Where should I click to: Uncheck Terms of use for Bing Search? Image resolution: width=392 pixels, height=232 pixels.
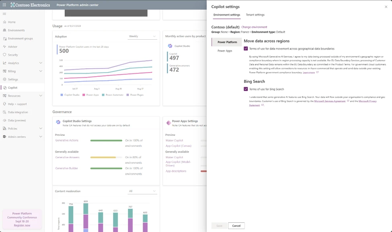click(246, 89)
